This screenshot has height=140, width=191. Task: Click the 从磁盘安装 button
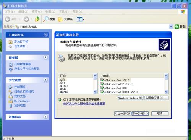157,98
